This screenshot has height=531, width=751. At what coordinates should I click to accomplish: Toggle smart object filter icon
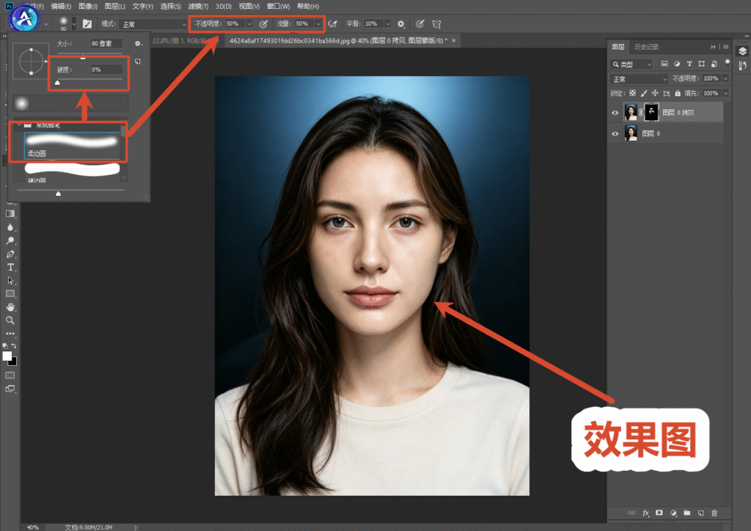click(714, 64)
